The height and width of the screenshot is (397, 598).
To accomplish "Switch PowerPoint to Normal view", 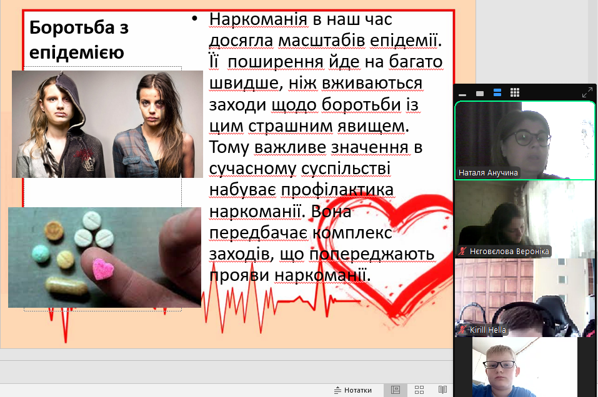I will (x=396, y=390).
